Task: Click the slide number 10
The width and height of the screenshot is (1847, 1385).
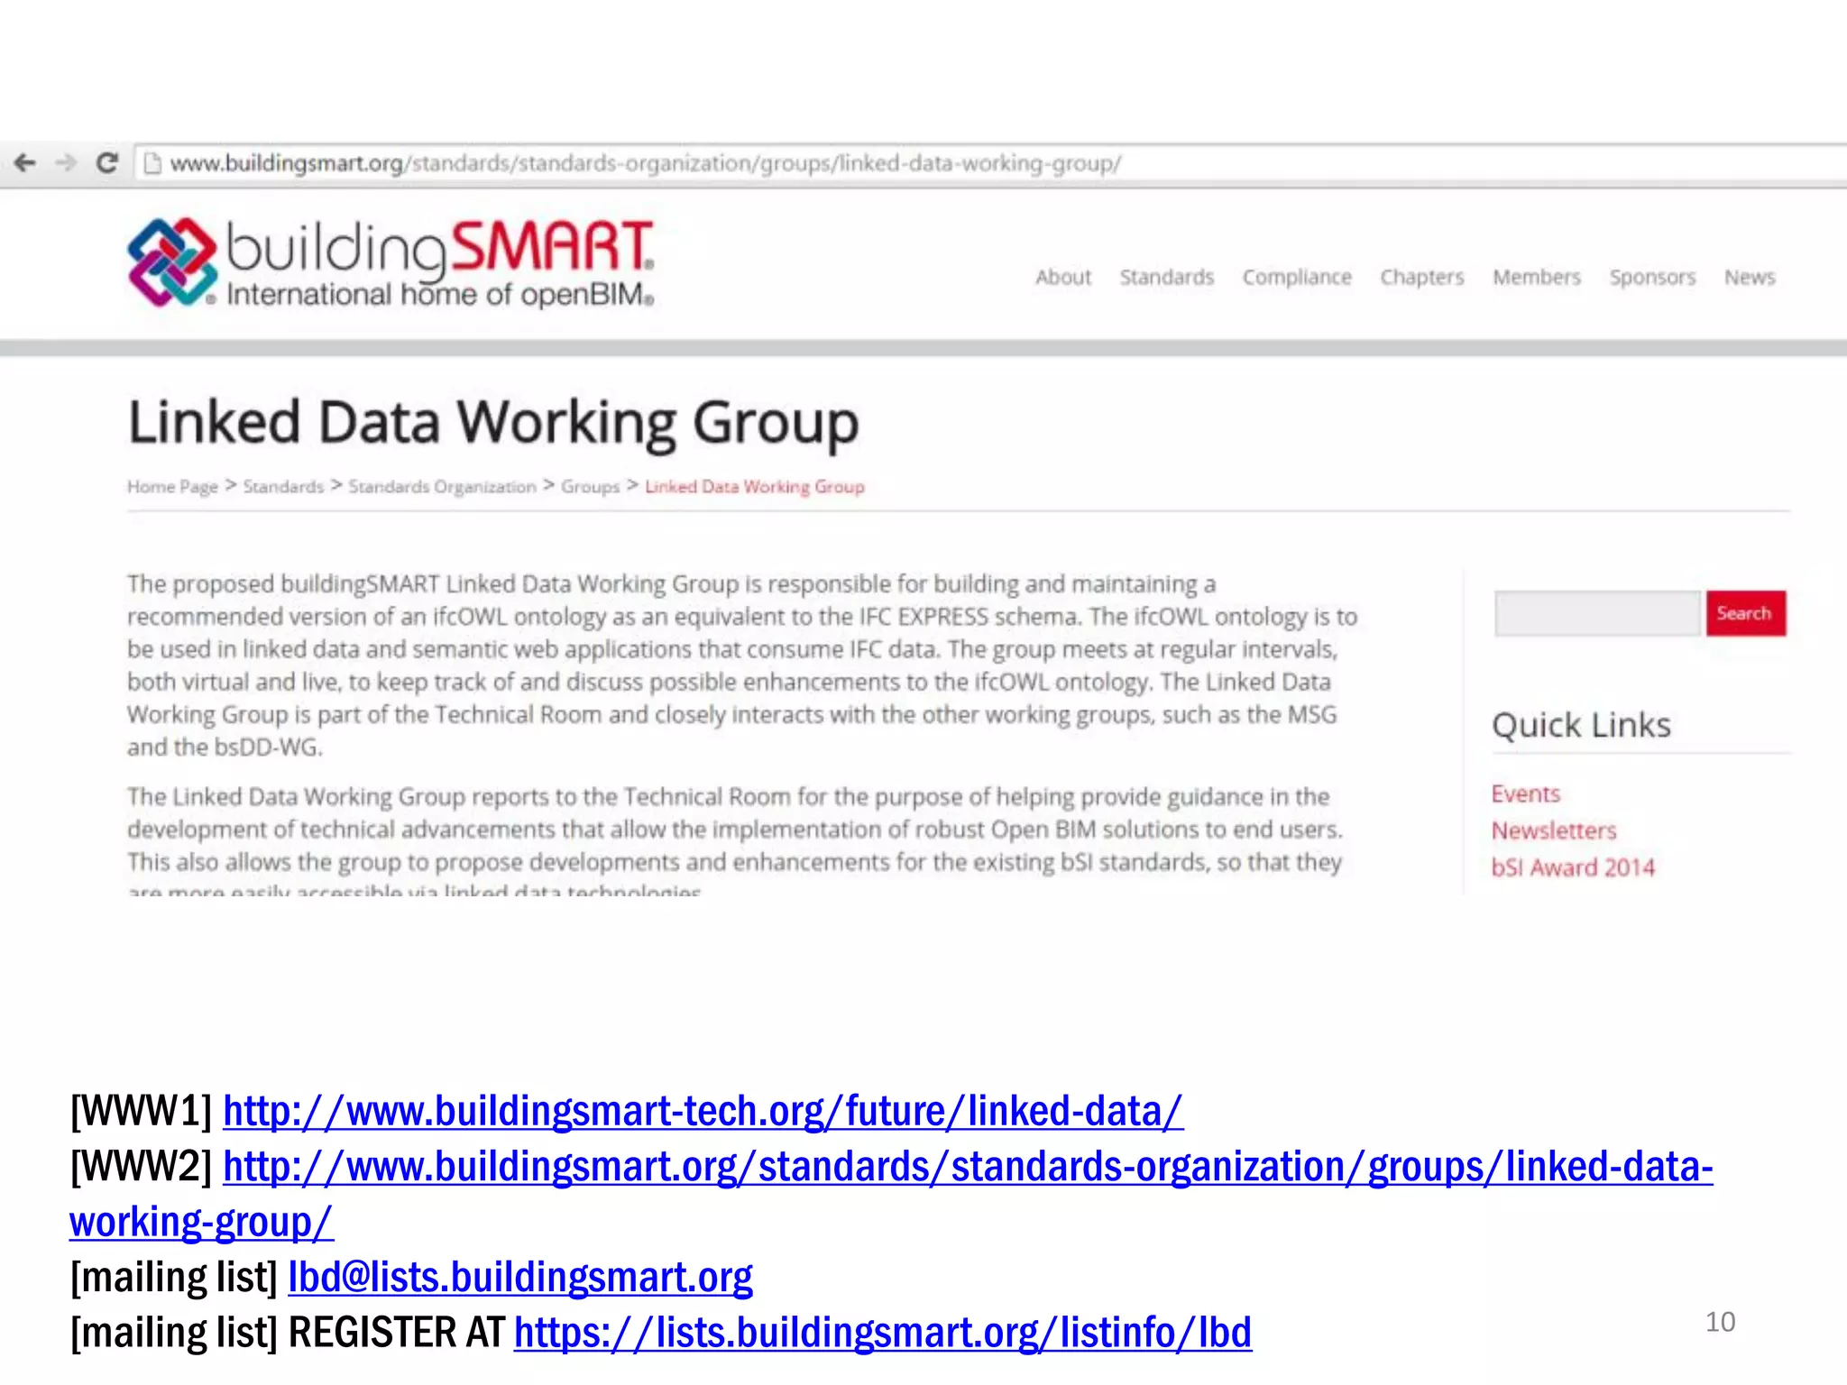Action: pos(1720,1322)
